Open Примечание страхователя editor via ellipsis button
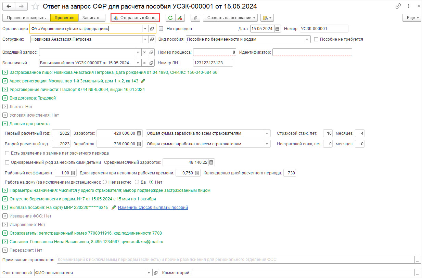 click(418, 260)
